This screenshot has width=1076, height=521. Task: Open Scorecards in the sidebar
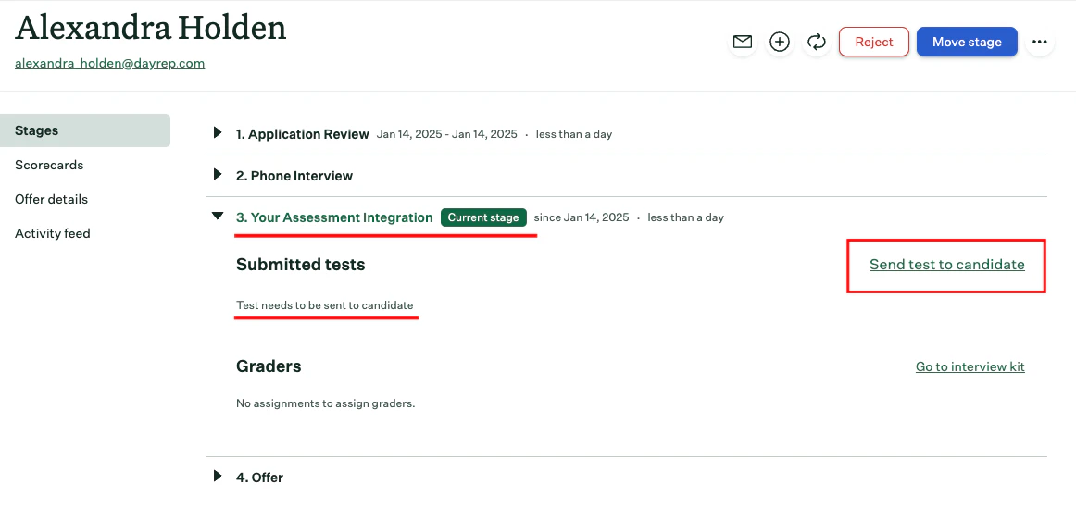49,166
